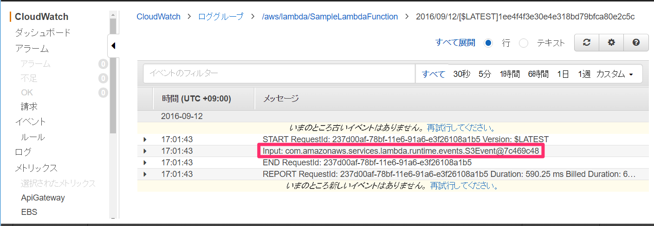Select the 1週 time range
Screen dimensions: 654x226
584,74
